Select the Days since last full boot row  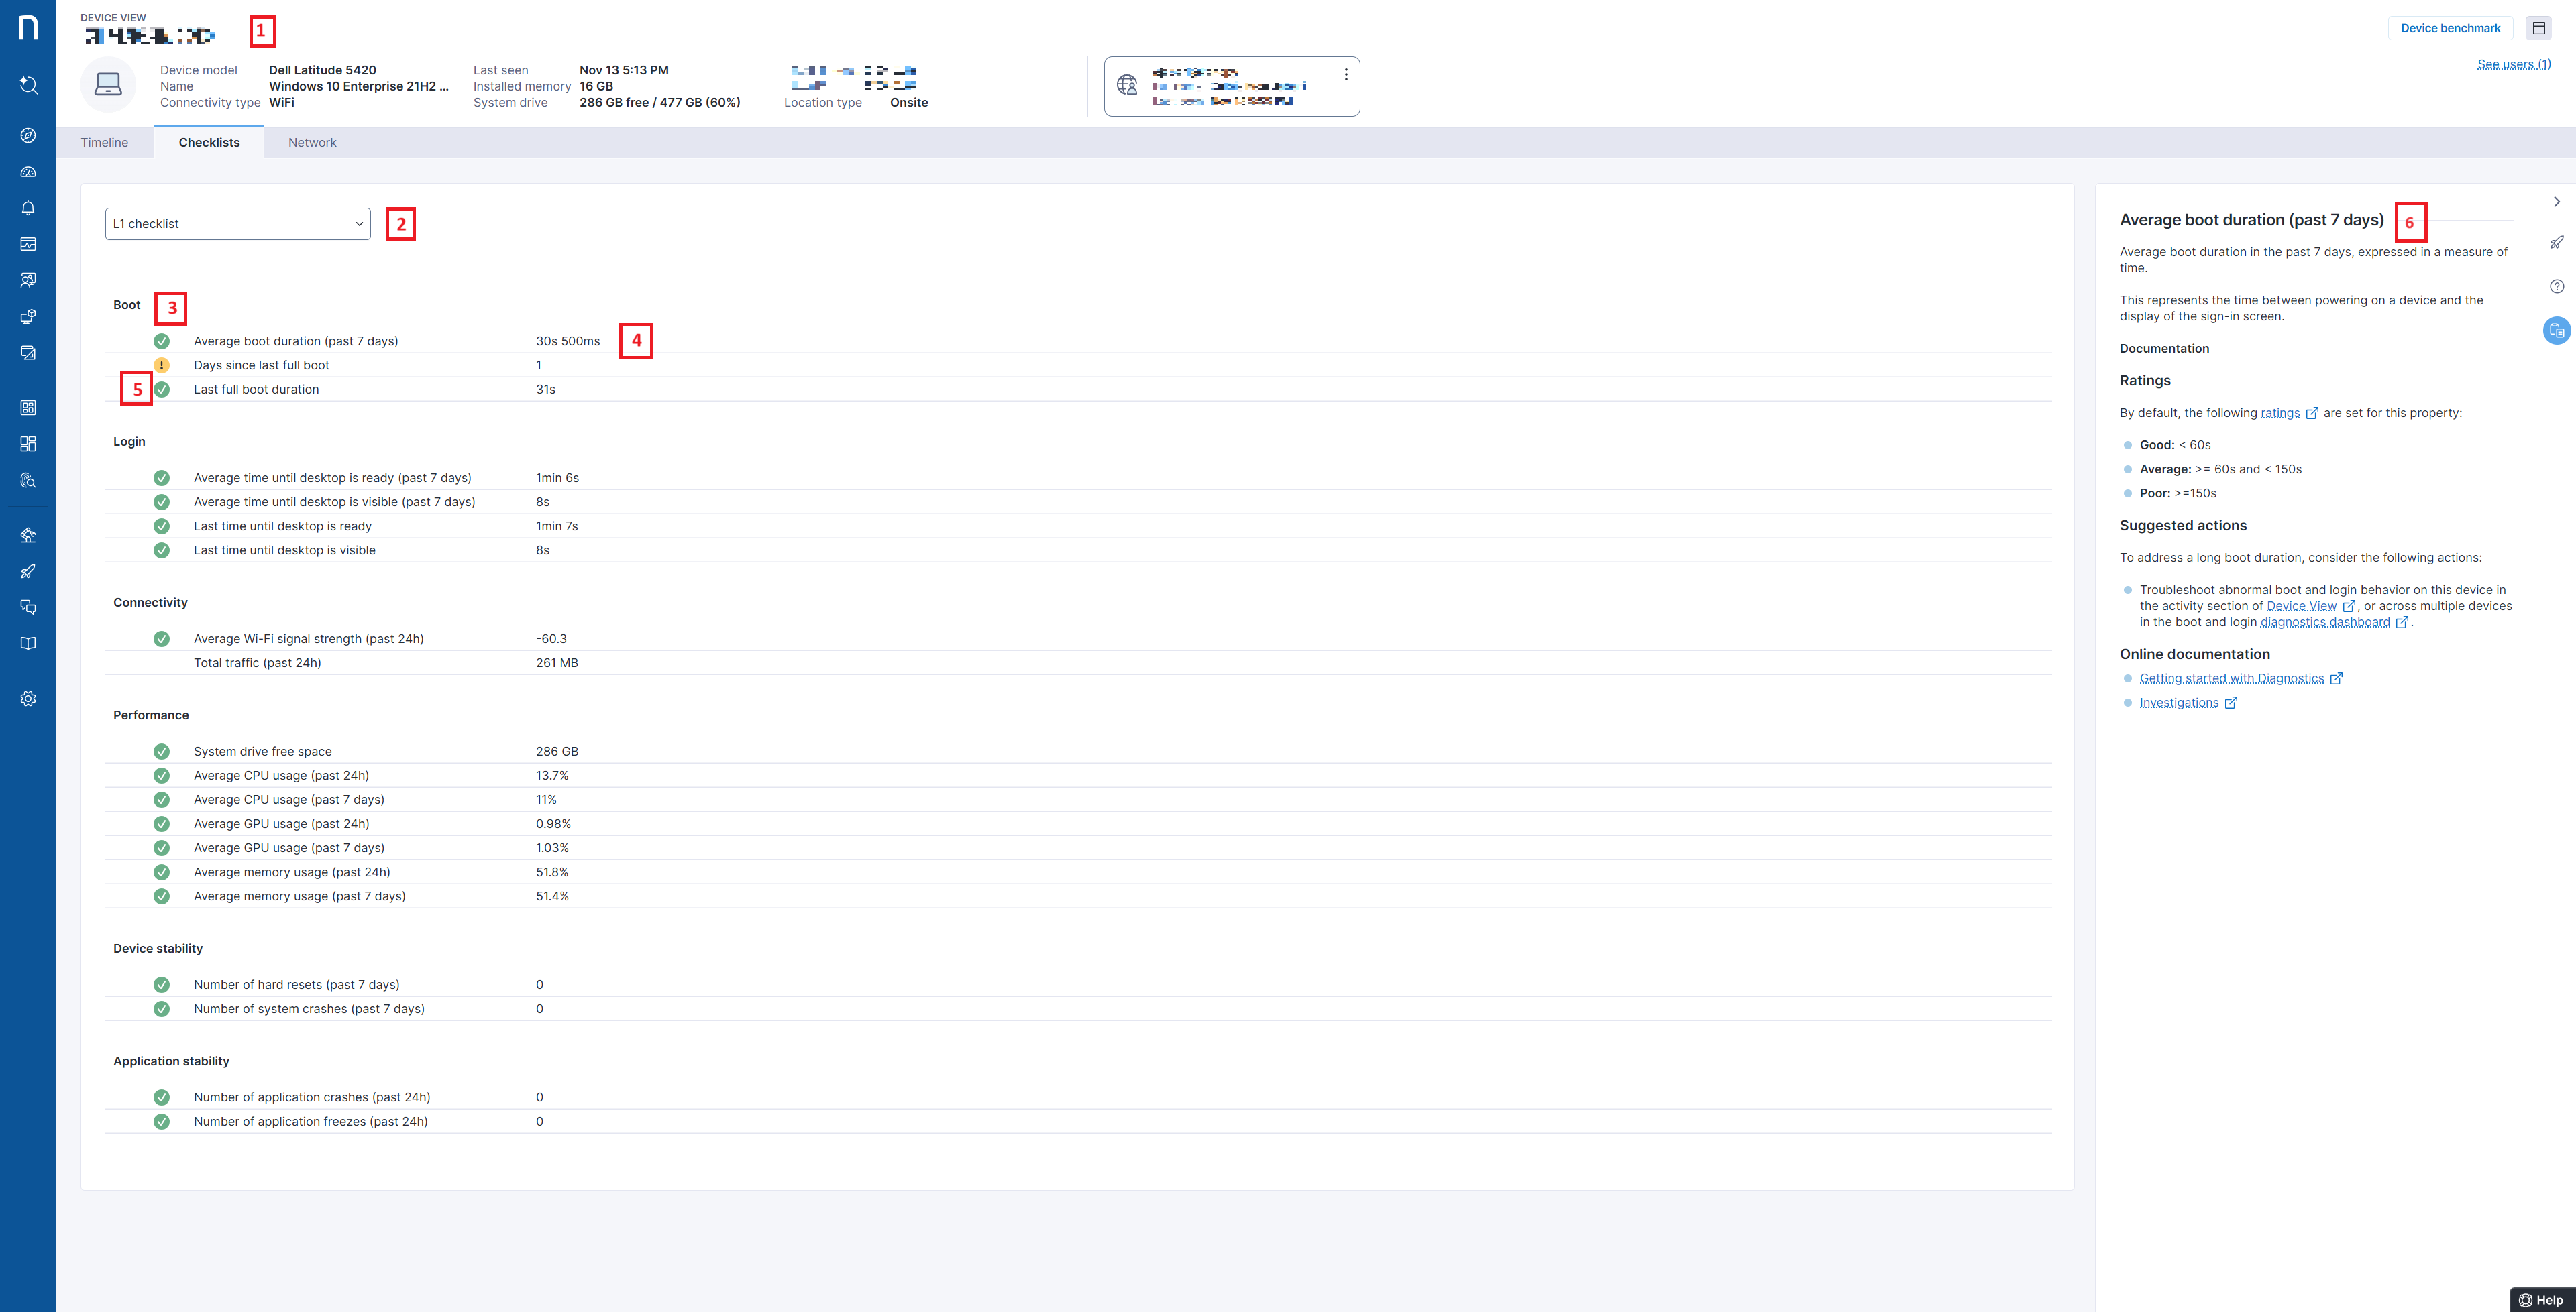(x=261, y=365)
